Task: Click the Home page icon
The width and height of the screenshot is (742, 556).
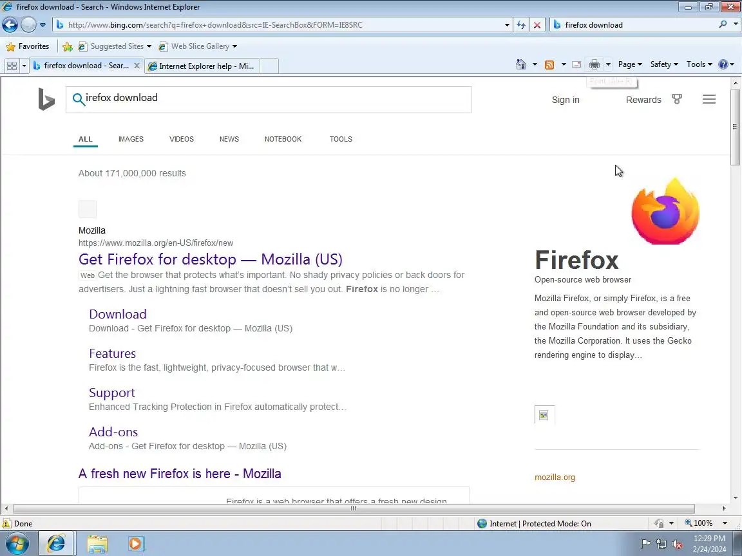Action: tap(521, 64)
